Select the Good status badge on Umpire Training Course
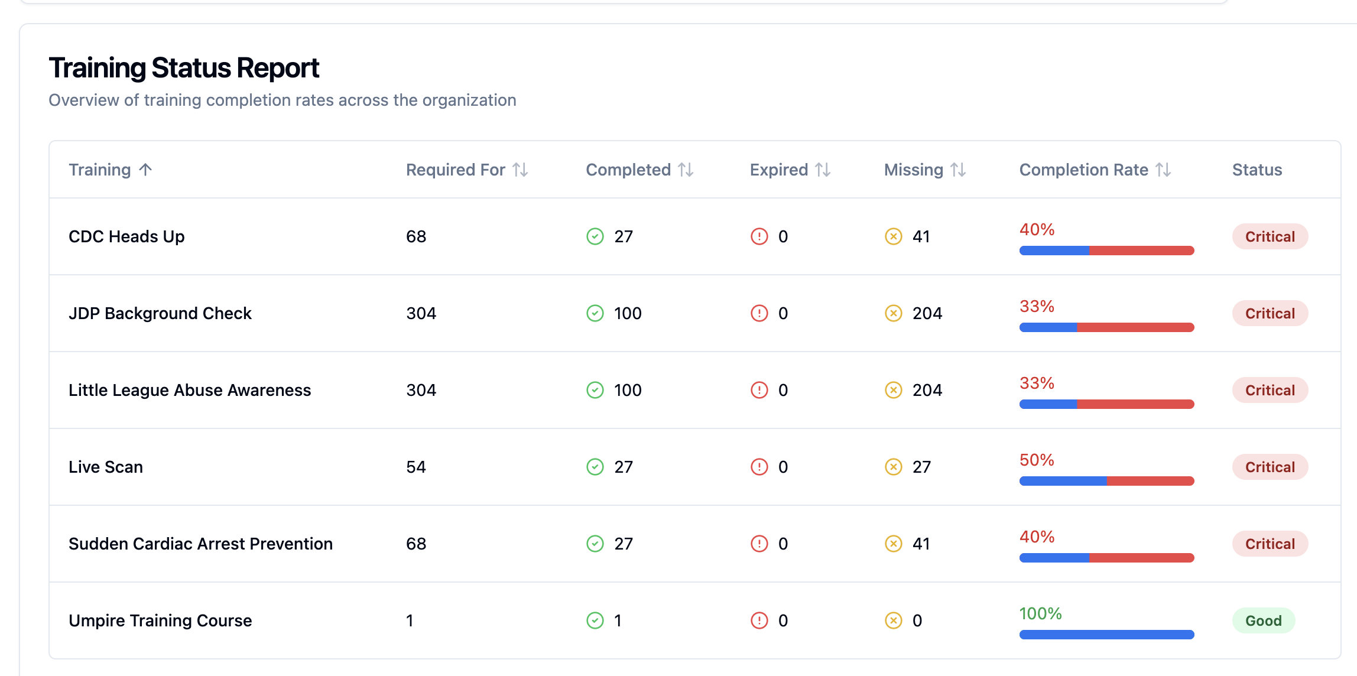 pos(1263,620)
